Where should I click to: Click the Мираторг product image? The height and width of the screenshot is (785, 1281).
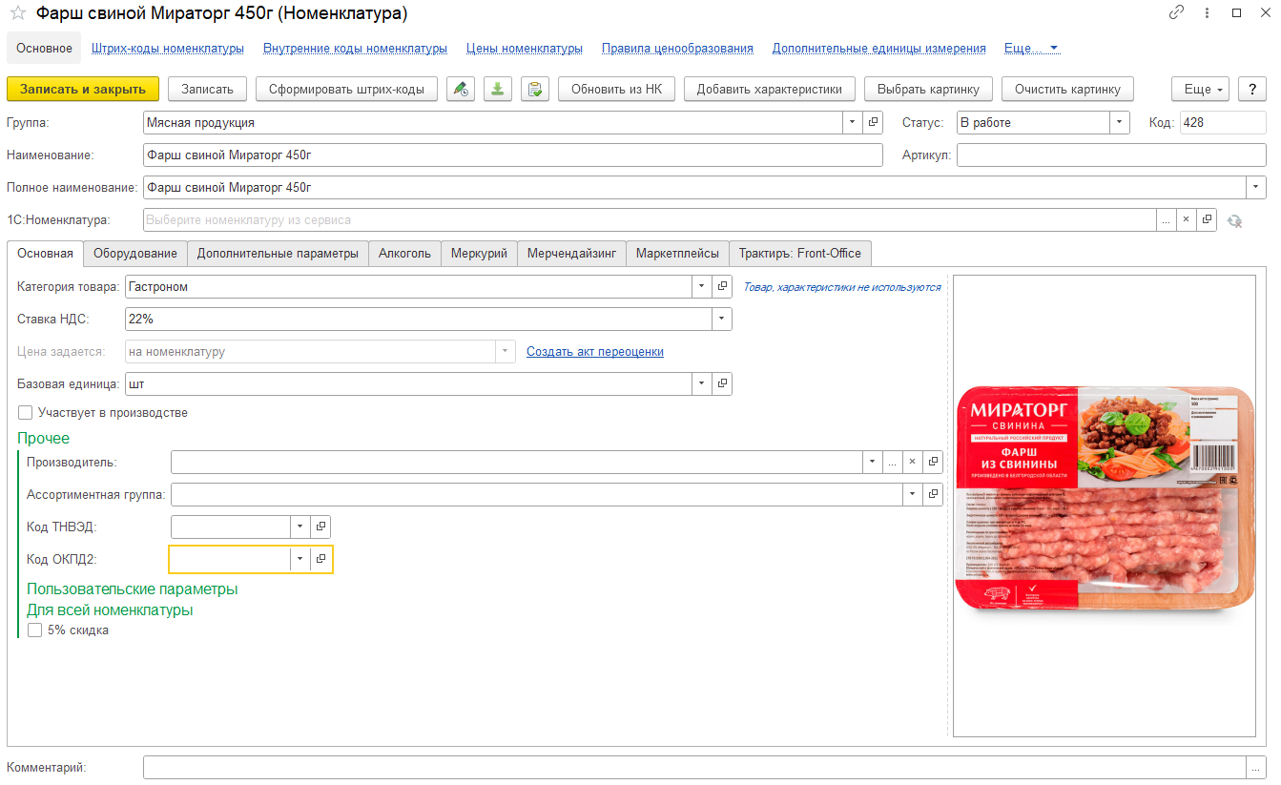coord(1105,506)
